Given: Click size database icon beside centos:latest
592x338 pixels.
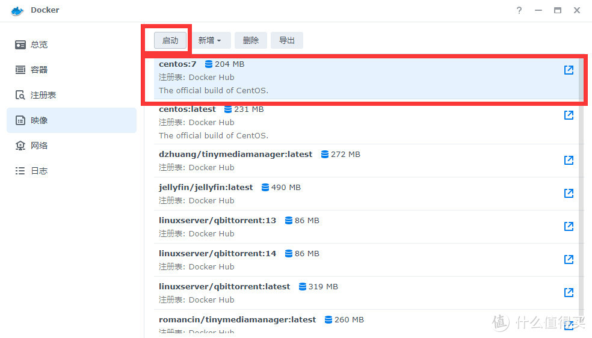Looking at the screenshot, I should [227, 109].
